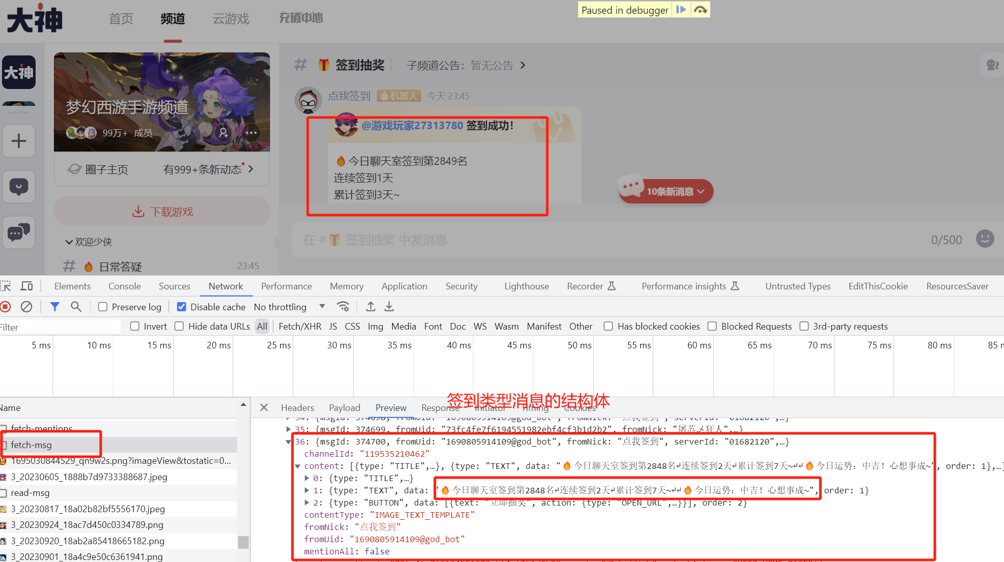Open network conditions wifi icon
This screenshot has width=1004, height=562.
coord(343,307)
